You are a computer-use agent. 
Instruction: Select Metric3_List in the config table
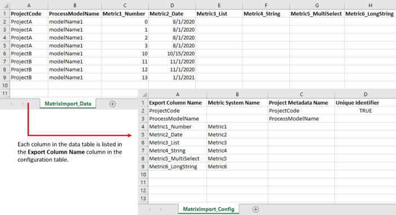click(177, 142)
